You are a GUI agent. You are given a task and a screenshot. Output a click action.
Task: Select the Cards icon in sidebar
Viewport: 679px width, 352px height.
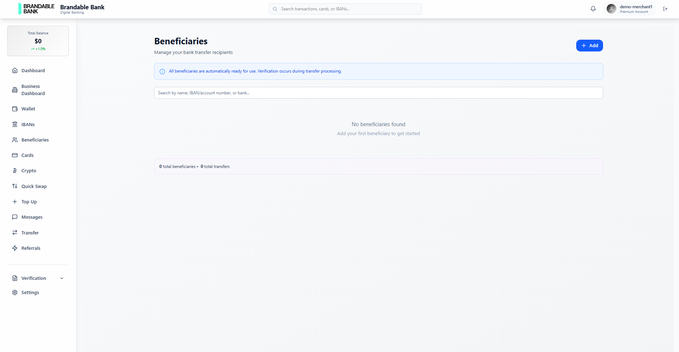pyautogui.click(x=15, y=155)
